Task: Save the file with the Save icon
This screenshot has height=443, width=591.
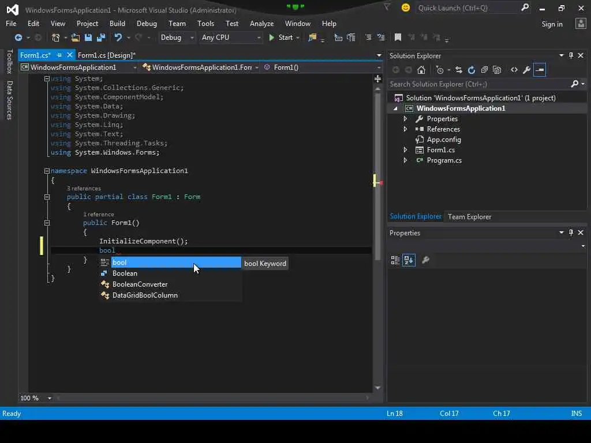Action: point(88,37)
